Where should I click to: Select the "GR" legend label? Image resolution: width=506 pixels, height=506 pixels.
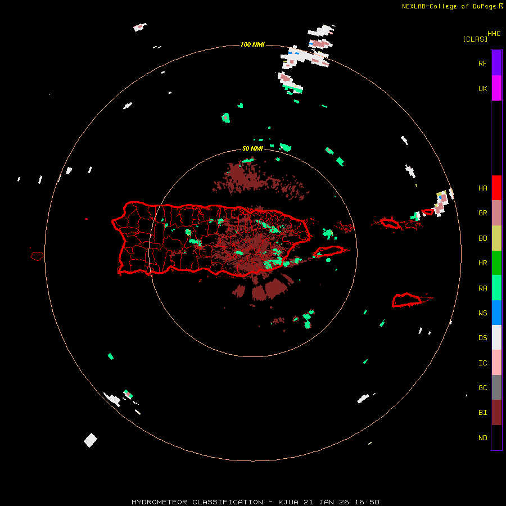click(x=482, y=213)
